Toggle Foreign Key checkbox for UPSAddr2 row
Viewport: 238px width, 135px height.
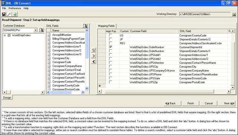(x=111, y=59)
